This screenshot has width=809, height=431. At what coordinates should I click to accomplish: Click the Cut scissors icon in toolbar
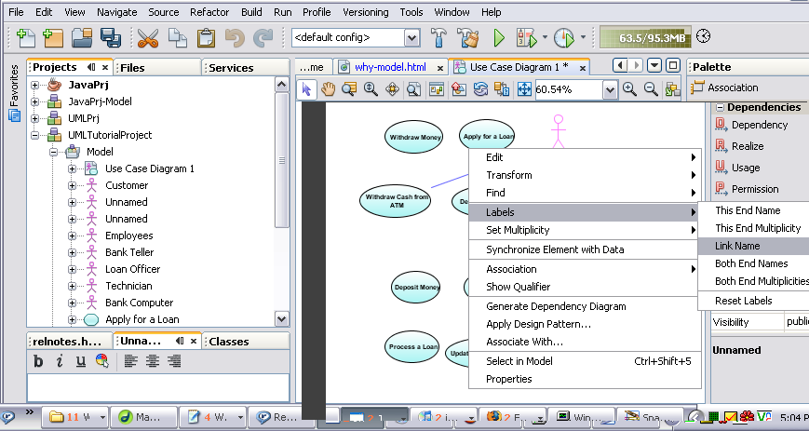(x=147, y=38)
